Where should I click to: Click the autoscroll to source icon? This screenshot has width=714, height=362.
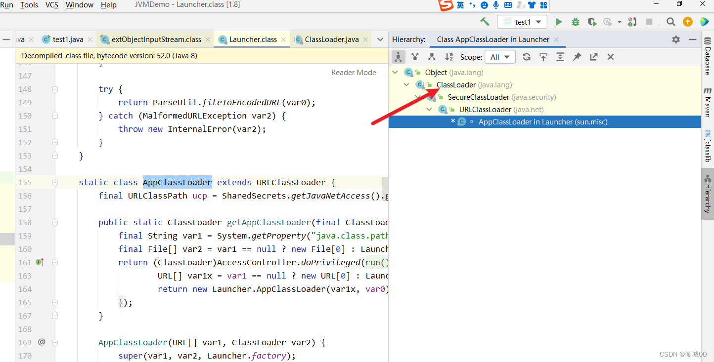[543, 57]
